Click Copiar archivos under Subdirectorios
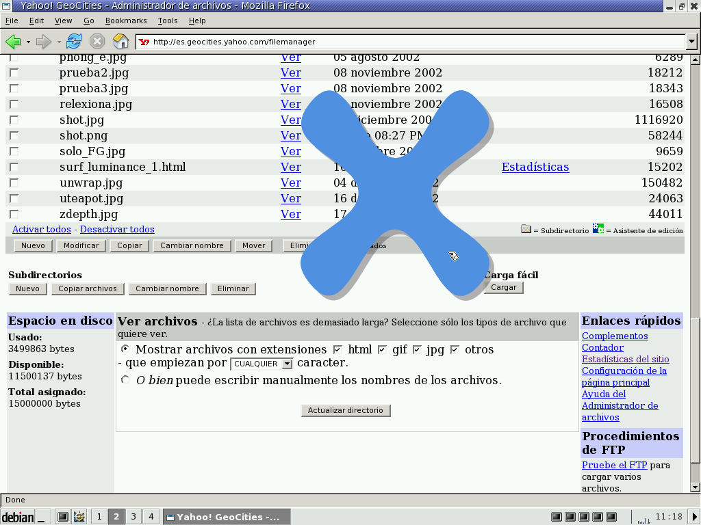This screenshot has width=701, height=525. [x=87, y=289]
